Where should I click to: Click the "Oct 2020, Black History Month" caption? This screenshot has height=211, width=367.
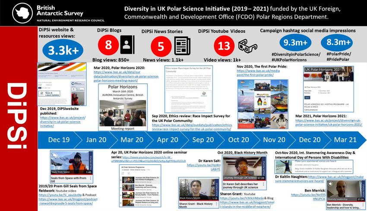coord(242,153)
